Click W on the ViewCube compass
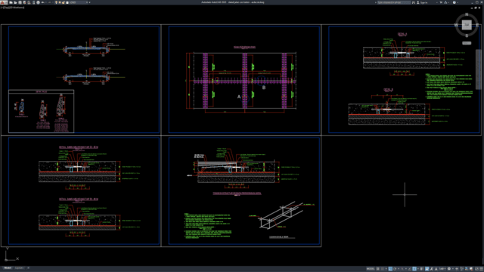Screen dimensions: 484x272 [x=456, y=25]
